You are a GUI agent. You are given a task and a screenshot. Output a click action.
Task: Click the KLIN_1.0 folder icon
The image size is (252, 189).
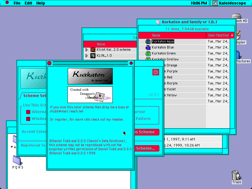93,56
